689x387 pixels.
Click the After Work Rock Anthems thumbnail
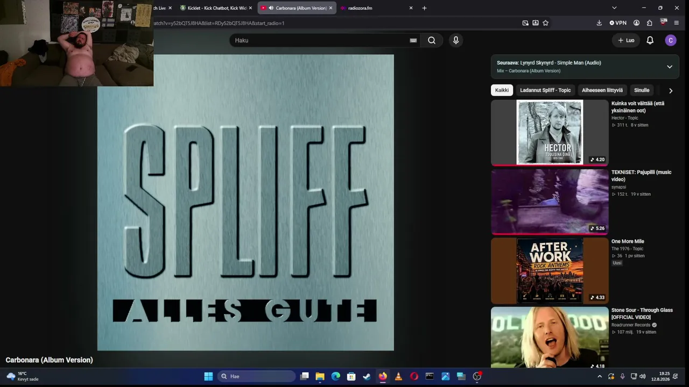550,270
